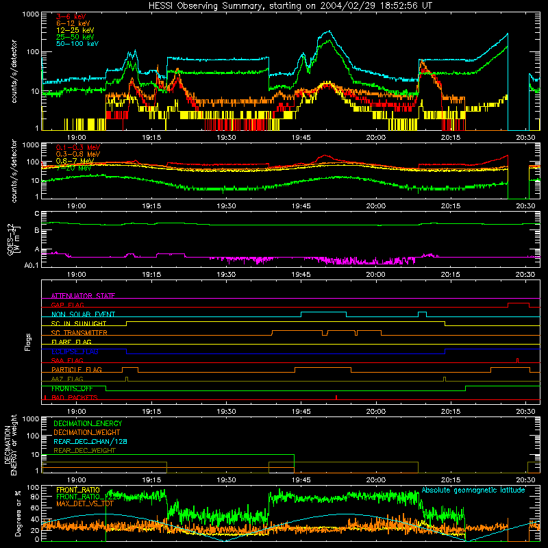This screenshot has width=548, height=548.
Task: Click the 19:15 tick label under the MeV panel
Action: point(151,206)
